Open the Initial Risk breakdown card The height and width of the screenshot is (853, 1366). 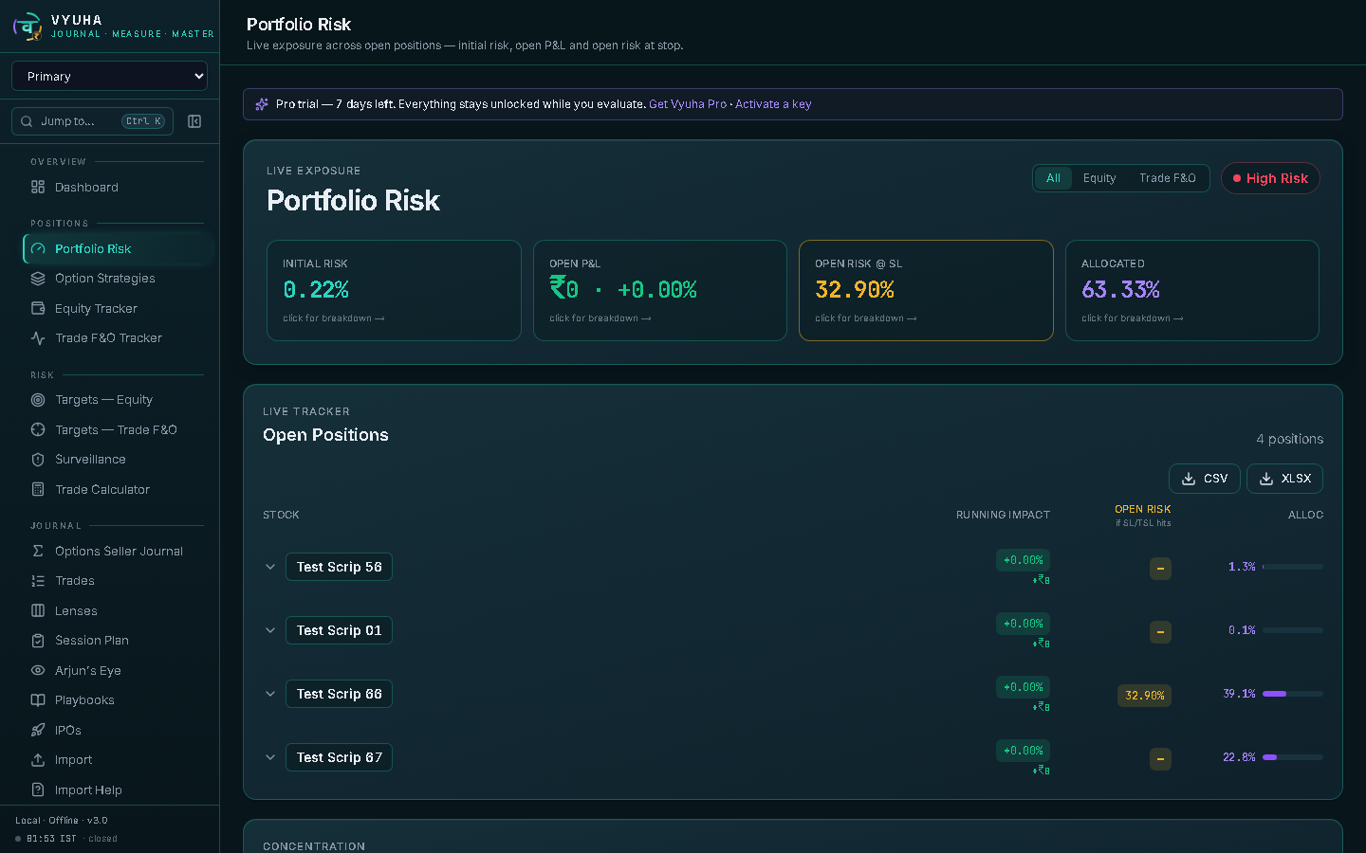pos(394,290)
